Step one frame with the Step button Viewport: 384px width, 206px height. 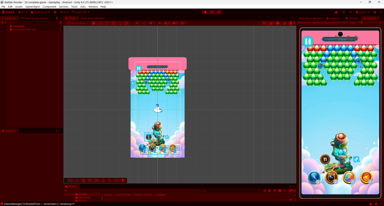pyautogui.click(x=219, y=12)
